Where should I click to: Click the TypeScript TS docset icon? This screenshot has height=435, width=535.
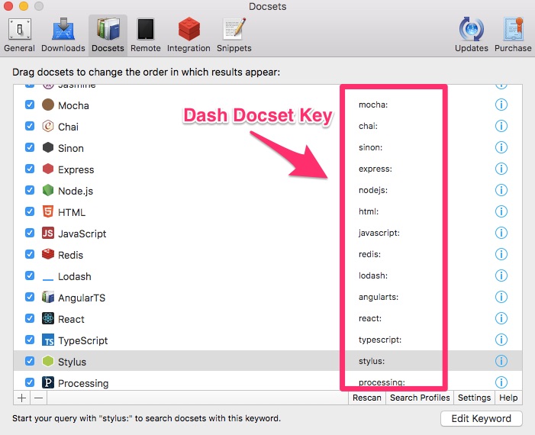pyautogui.click(x=48, y=340)
